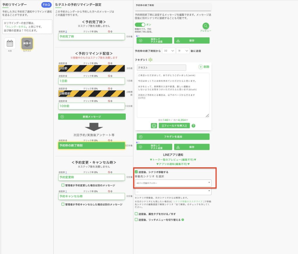Select the 予約キャンセル時 message item

[91, 196]
